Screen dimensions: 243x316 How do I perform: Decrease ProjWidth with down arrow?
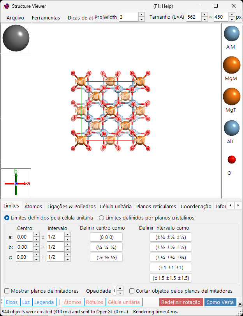(x=142, y=19)
